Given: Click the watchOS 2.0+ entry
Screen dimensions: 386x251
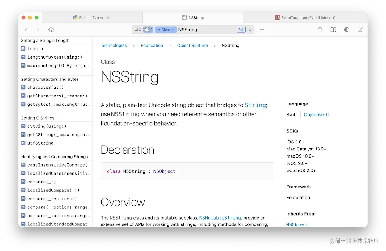Looking at the screenshot, I should point(301,170).
